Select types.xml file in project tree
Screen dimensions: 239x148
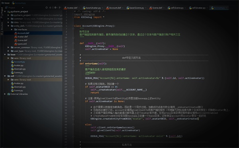[22, 44]
